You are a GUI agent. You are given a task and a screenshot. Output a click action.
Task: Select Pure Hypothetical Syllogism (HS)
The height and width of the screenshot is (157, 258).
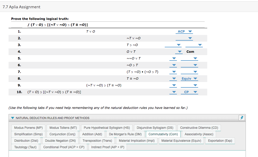tap(107, 128)
